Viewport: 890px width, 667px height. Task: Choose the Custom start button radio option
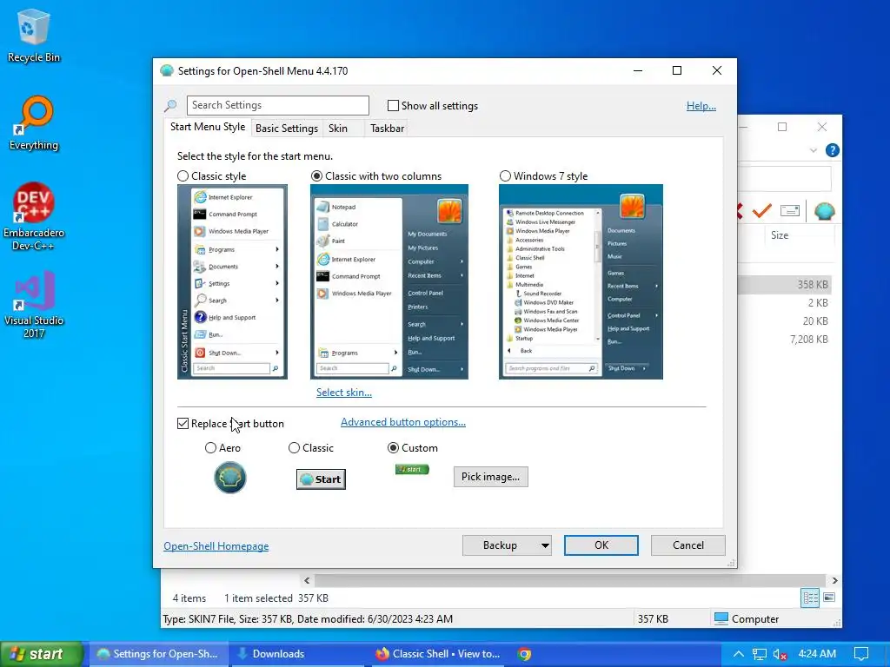pos(393,448)
